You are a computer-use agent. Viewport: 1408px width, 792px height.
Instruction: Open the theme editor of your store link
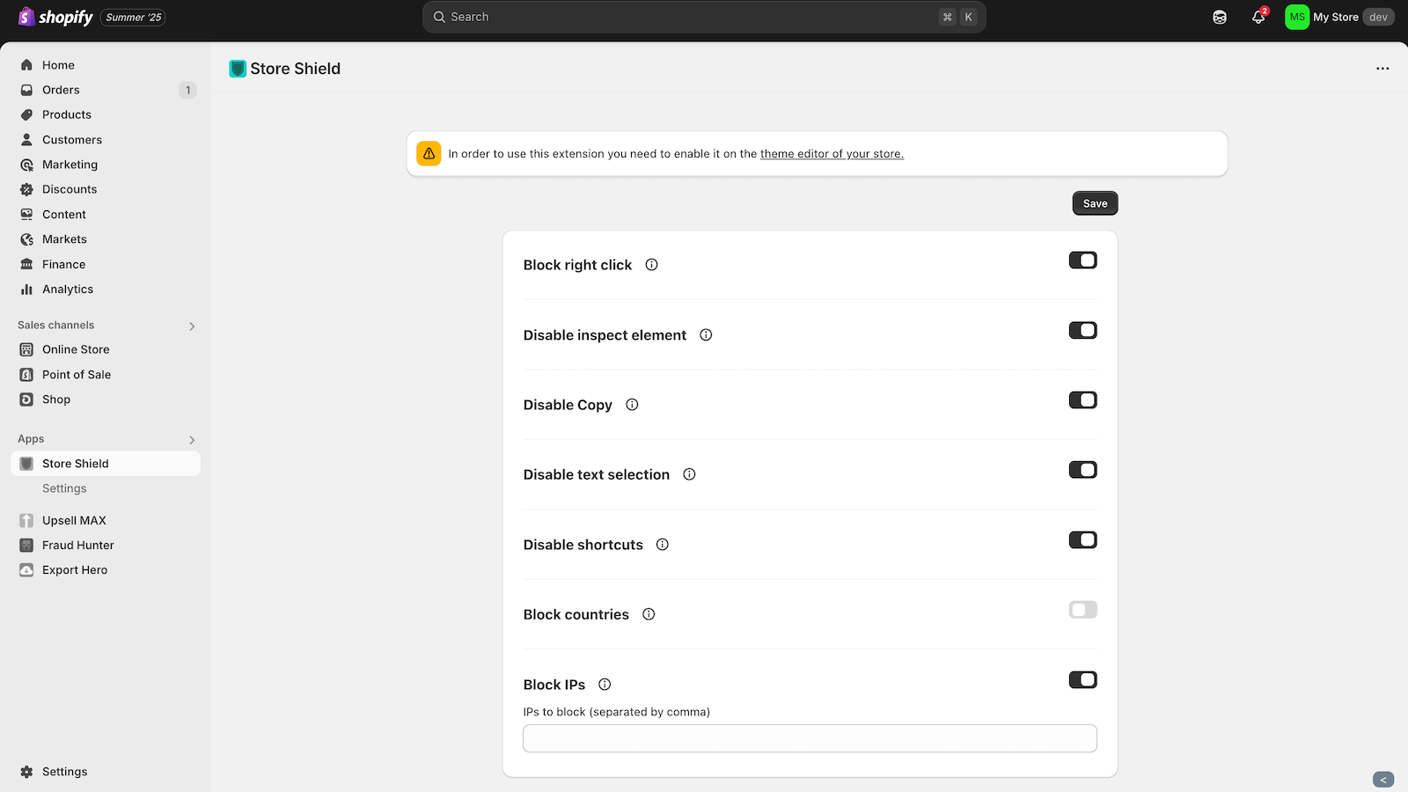832,154
